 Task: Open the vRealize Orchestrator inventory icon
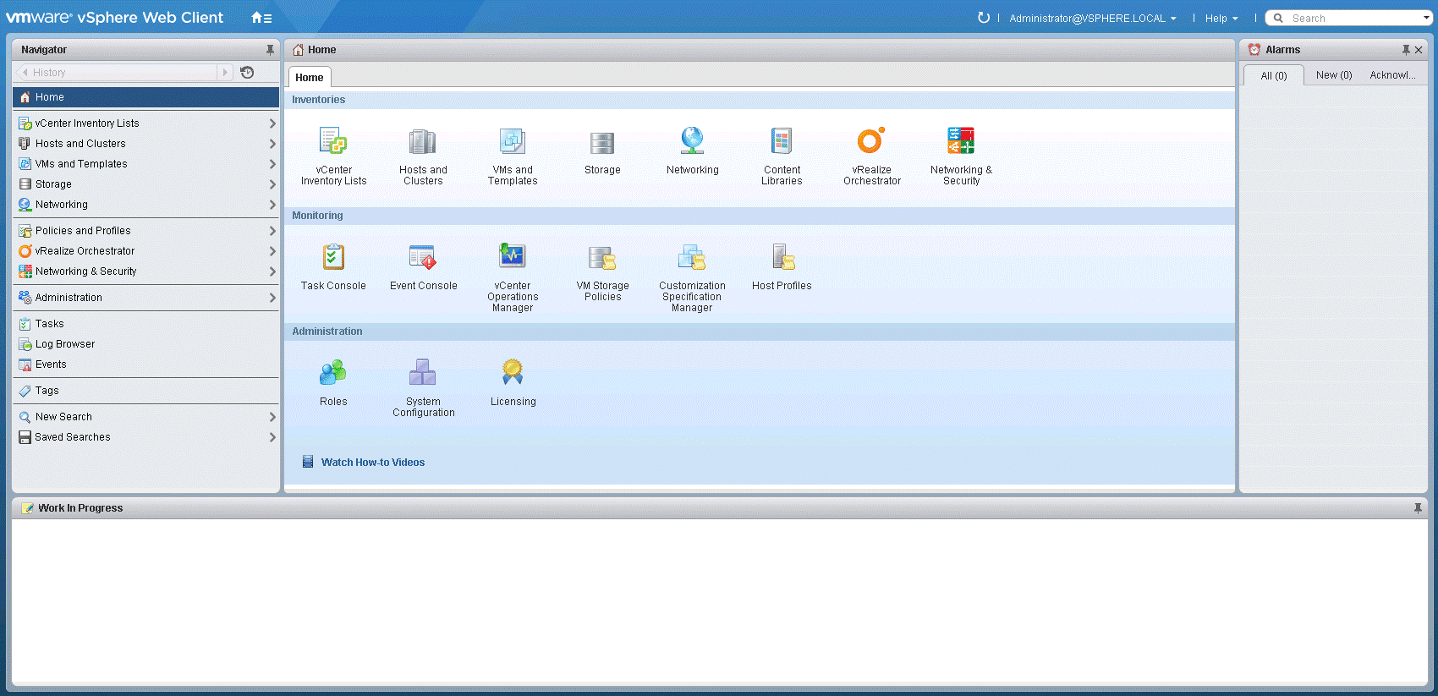[871, 141]
